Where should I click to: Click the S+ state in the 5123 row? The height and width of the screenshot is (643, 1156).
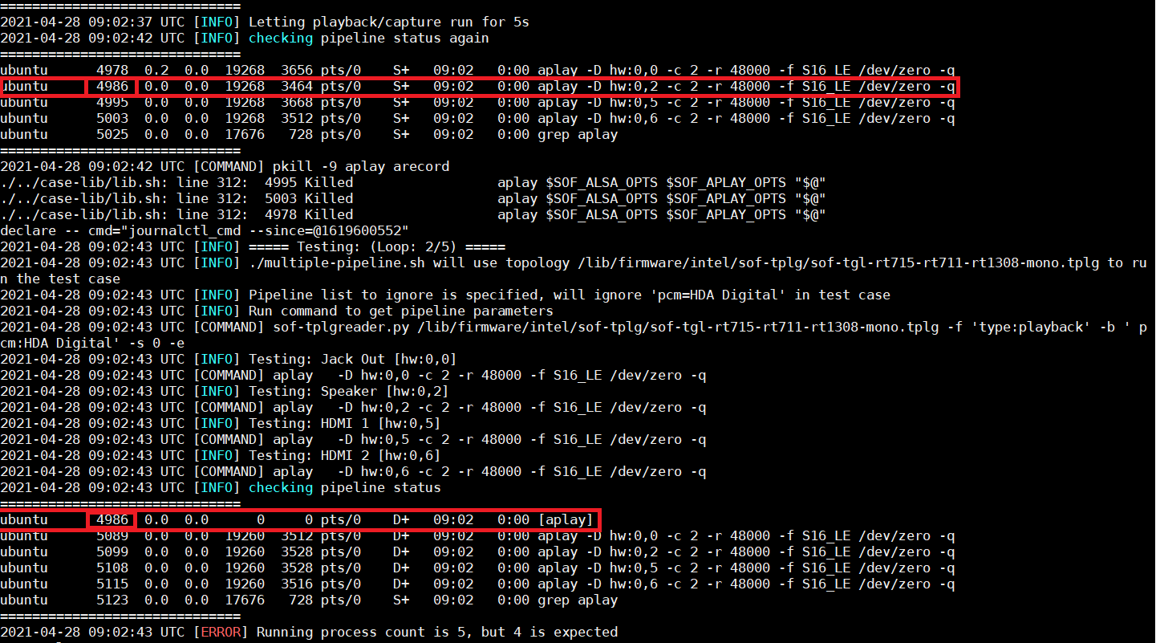401,600
